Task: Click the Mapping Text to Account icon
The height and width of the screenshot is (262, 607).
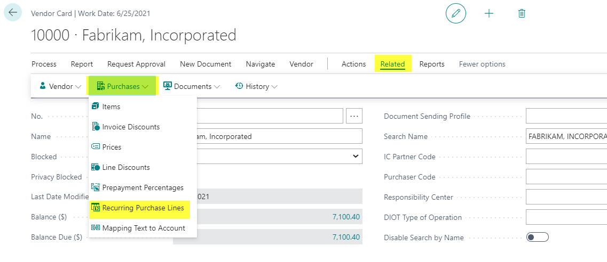Action: [x=95, y=228]
